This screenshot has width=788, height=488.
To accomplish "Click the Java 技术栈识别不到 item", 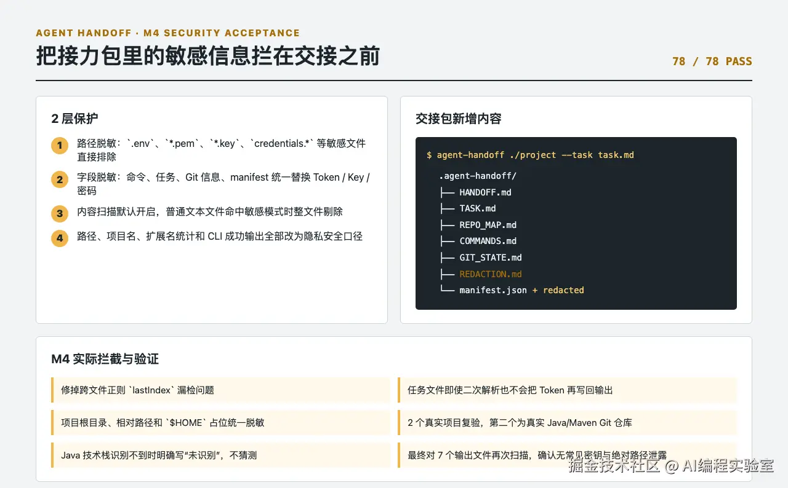I will click(220, 455).
